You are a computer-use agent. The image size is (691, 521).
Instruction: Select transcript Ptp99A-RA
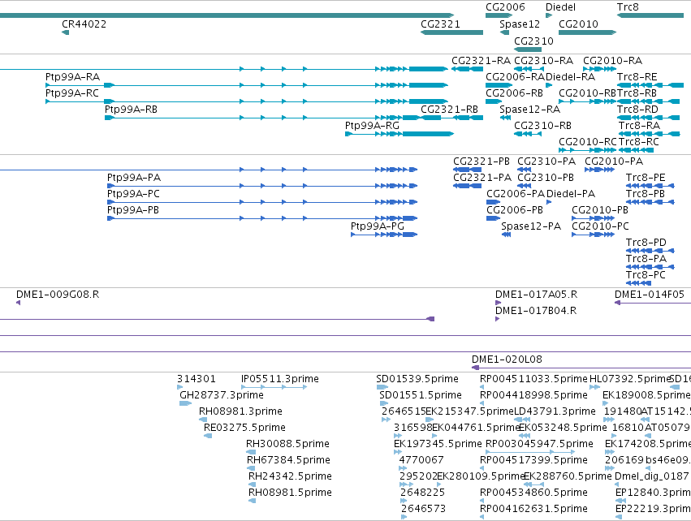coord(73,77)
